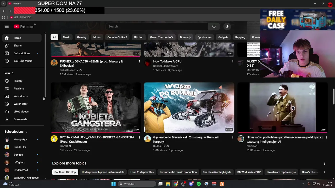Open the YouTube hamburger guide menu
Image resolution: width=335 pixels, height=188 pixels.
point(7,26)
